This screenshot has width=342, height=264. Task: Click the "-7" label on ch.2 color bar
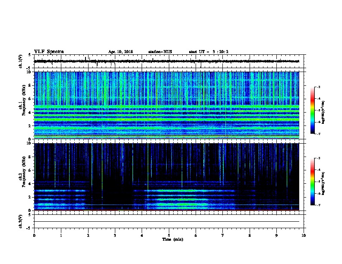point(319,205)
